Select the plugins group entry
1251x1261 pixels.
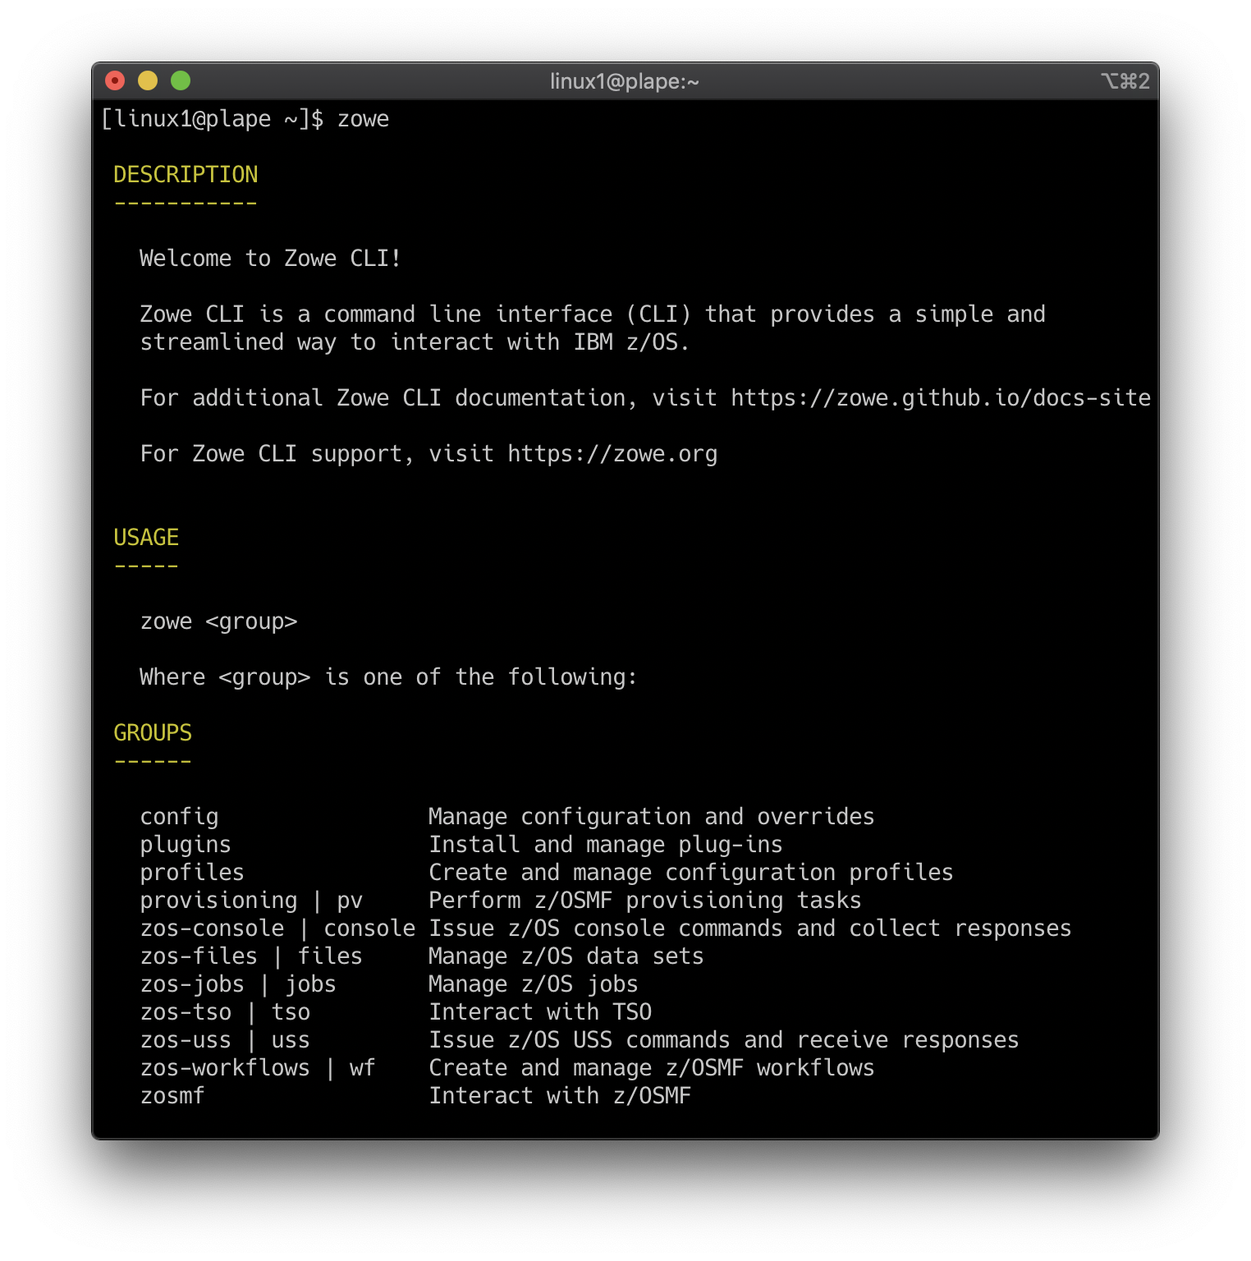tap(186, 844)
